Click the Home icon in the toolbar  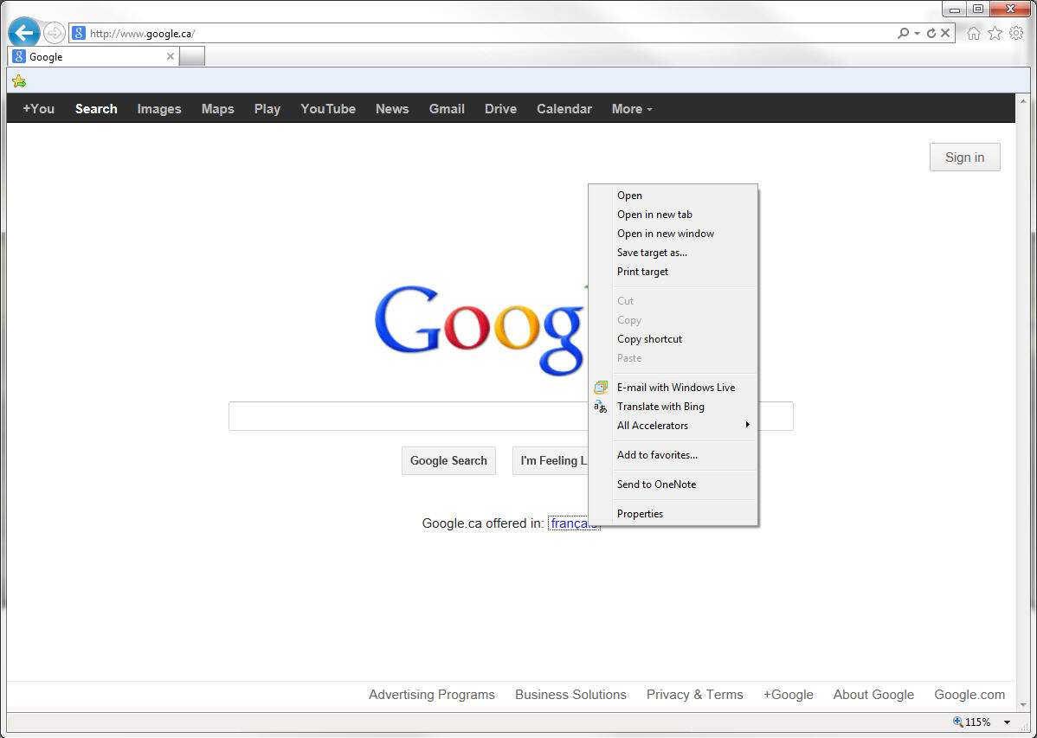click(974, 33)
